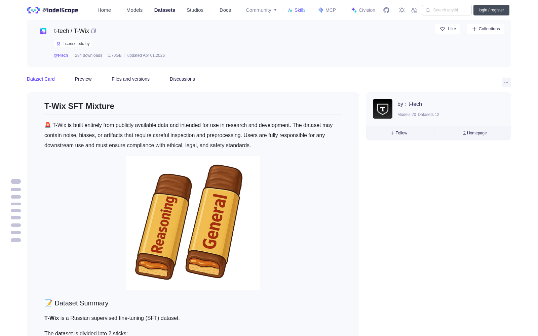Viewport: 538px width, 336px height.
Task: Click the login / register button
Action: click(x=491, y=10)
